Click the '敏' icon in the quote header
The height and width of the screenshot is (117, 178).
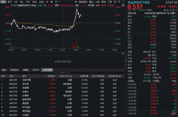(x=168, y=10)
